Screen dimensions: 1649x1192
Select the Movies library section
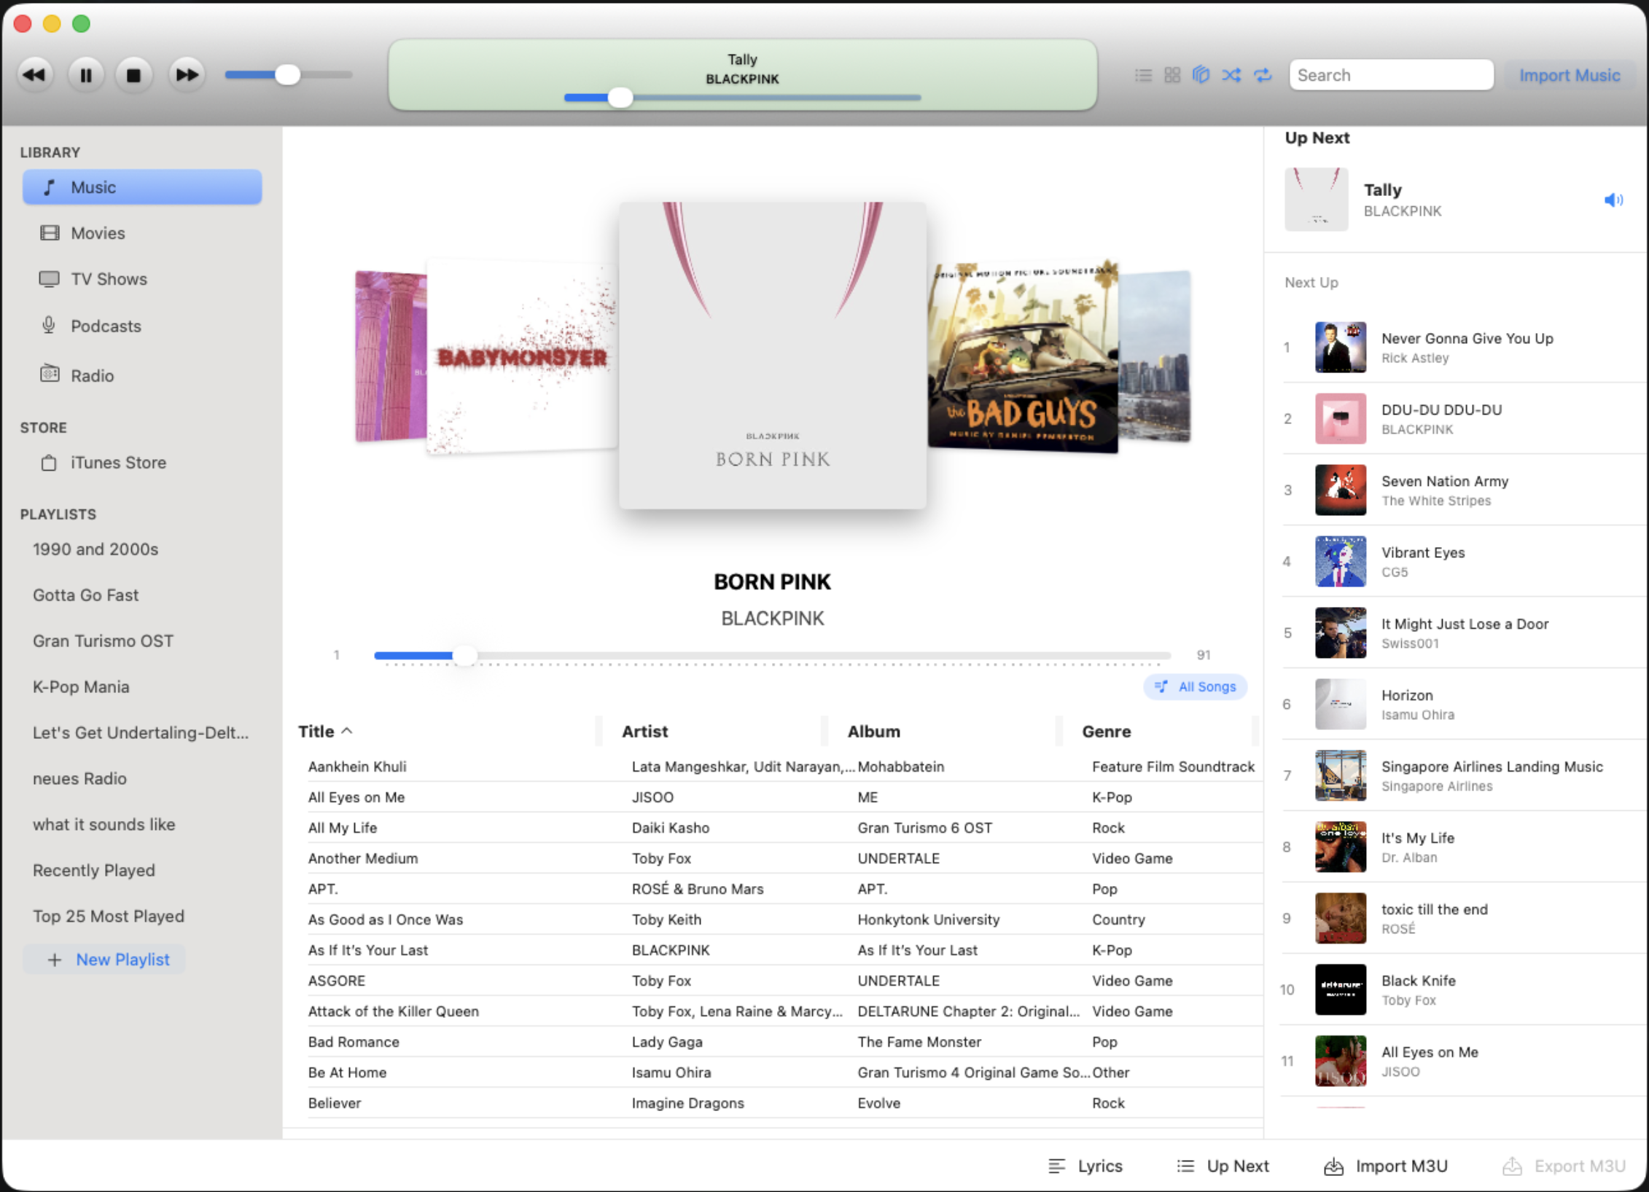(x=96, y=232)
